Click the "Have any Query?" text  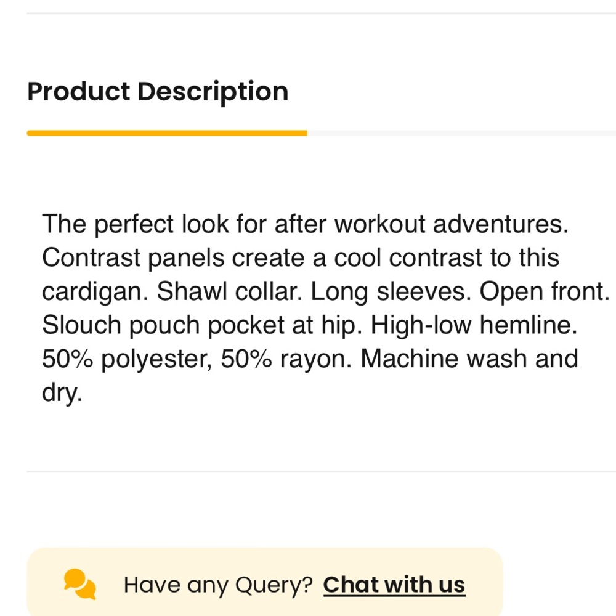point(218,585)
